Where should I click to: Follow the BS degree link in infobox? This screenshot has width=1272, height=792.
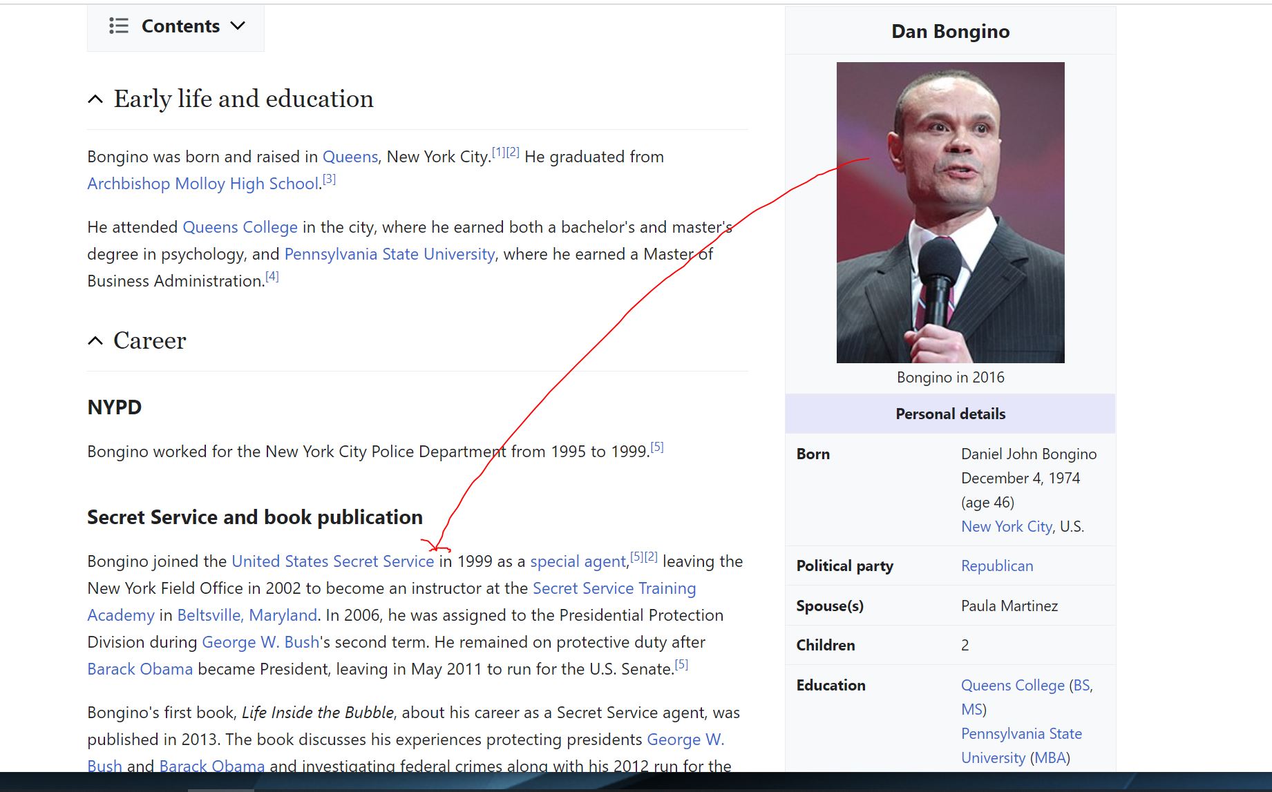[x=1081, y=686]
